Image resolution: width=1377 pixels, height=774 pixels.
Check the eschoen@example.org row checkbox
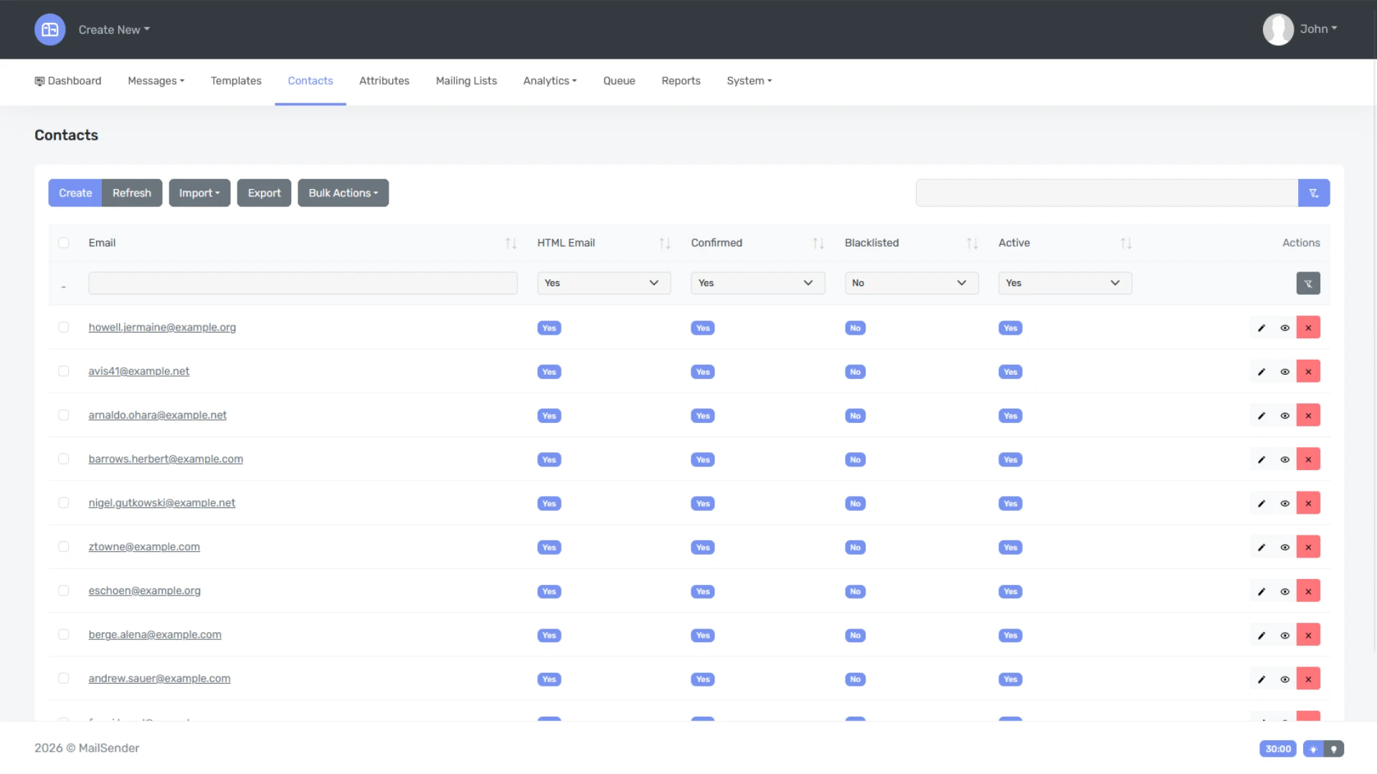click(64, 591)
